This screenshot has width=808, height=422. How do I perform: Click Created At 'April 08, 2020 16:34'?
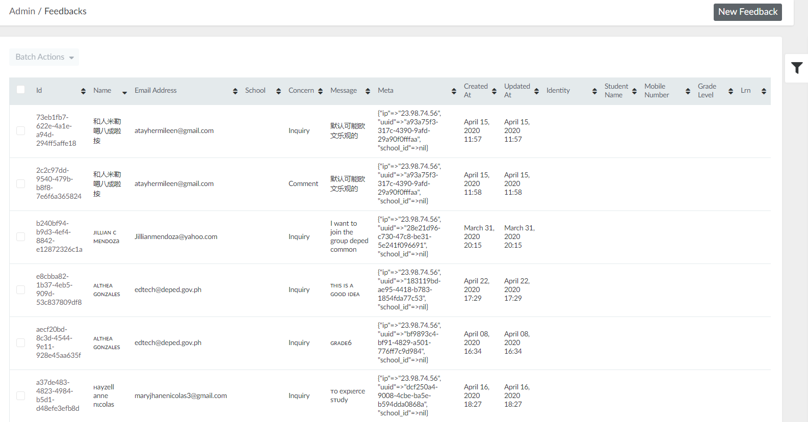(x=477, y=342)
